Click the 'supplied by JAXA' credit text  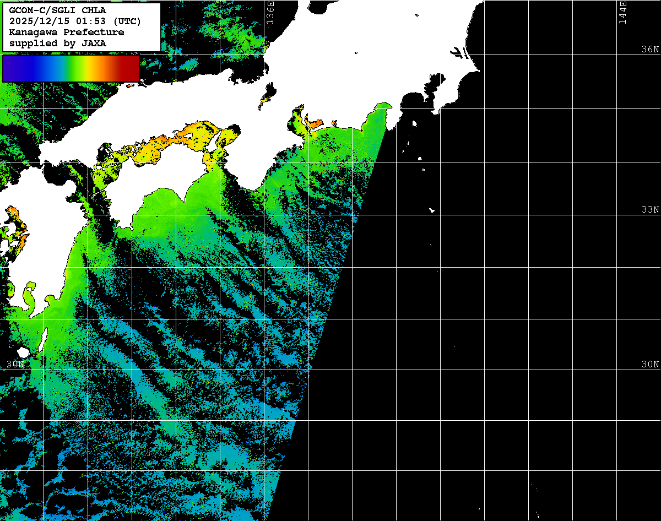coord(57,43)
